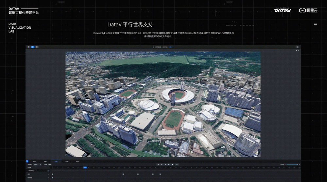Adjust the timeline zoom slider at right

click(x=292, y=164)
